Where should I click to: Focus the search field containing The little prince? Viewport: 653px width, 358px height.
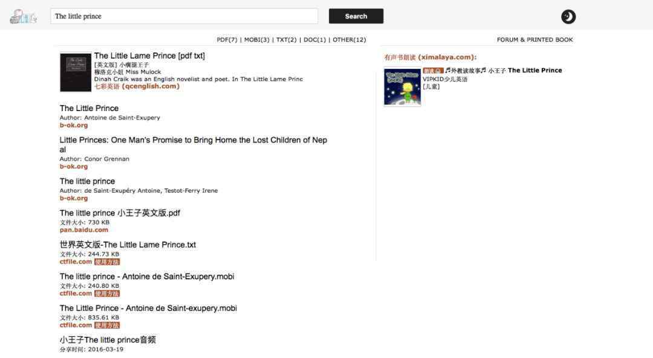[184, 16]
